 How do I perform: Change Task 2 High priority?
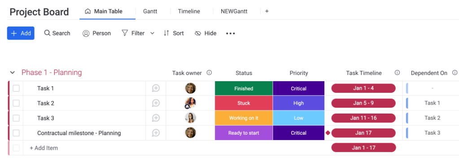[x=298, y=103]
